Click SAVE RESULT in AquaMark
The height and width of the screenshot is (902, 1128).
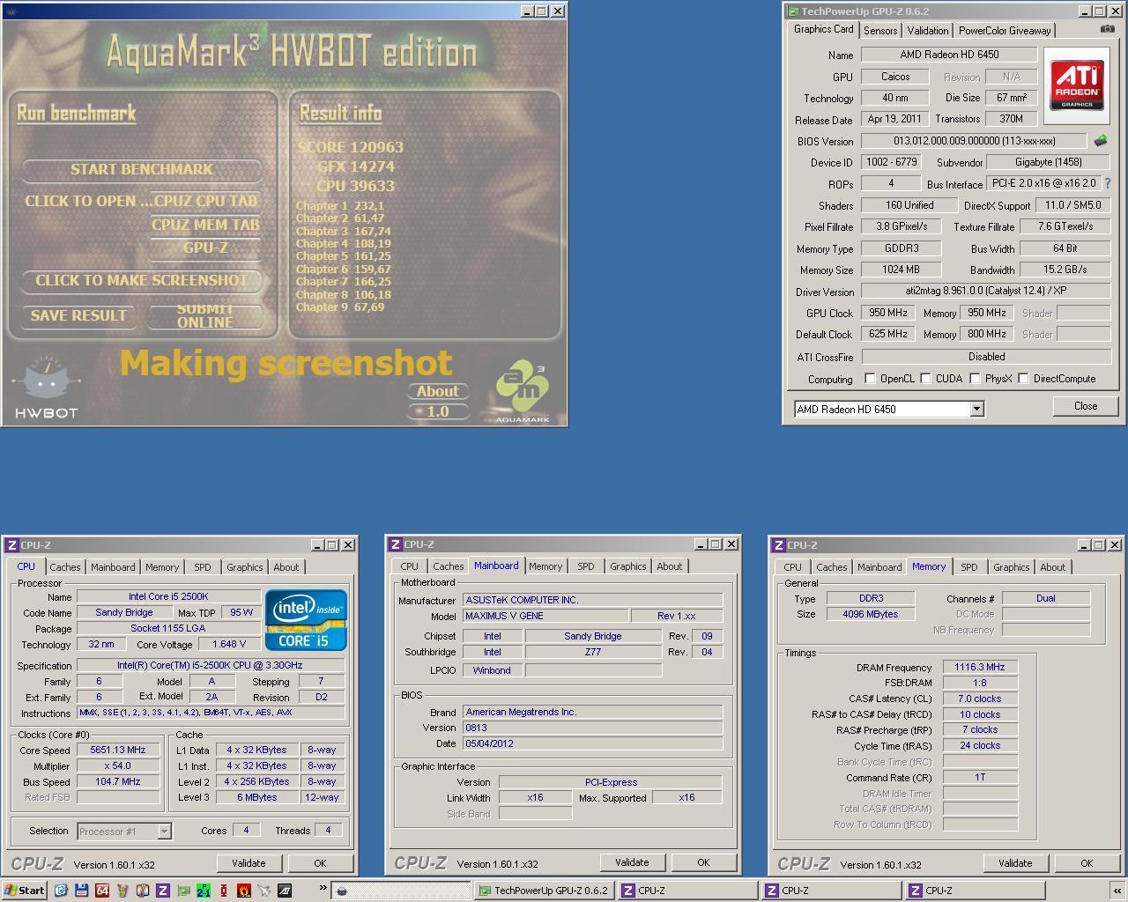coord(78,315)
